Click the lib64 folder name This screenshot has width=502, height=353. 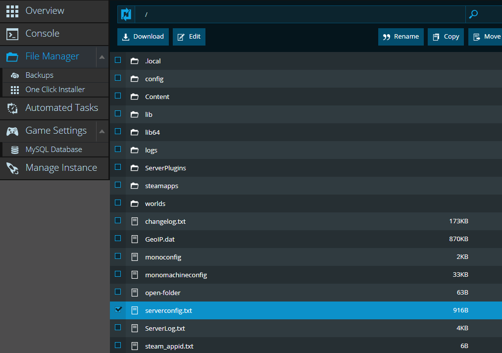(152, 132)
